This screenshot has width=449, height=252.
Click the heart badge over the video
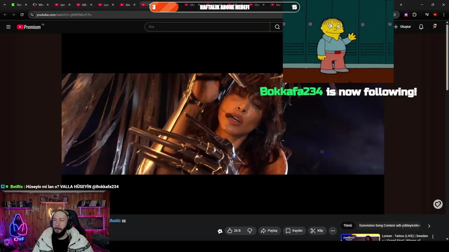438,204
